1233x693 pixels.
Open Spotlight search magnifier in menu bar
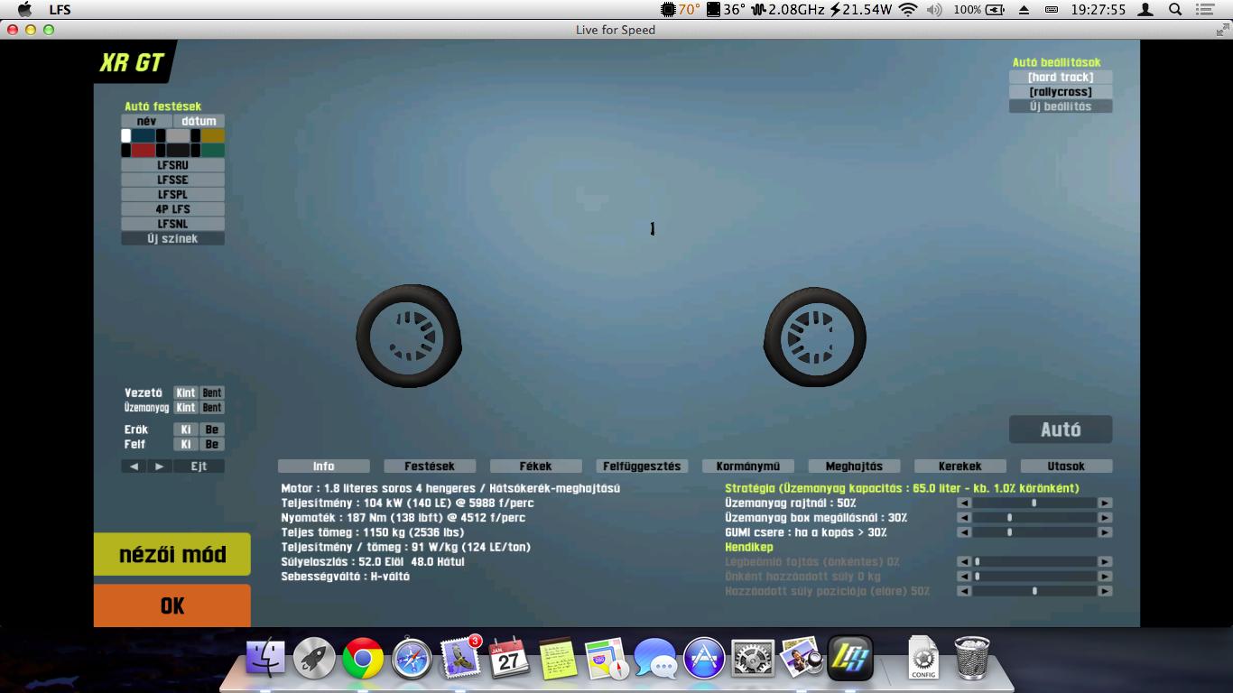point(1175,10)
